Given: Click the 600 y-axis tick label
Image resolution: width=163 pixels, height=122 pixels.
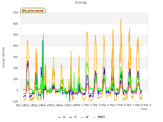Looking at the screenshot, I should click(x=16, y=24).
